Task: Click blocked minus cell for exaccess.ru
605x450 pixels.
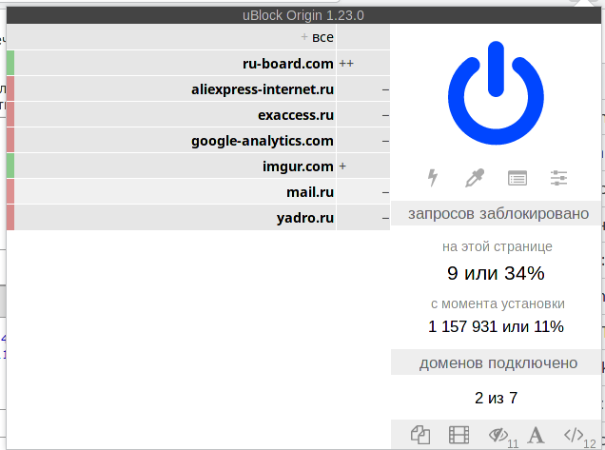Action: pos(363,115)
